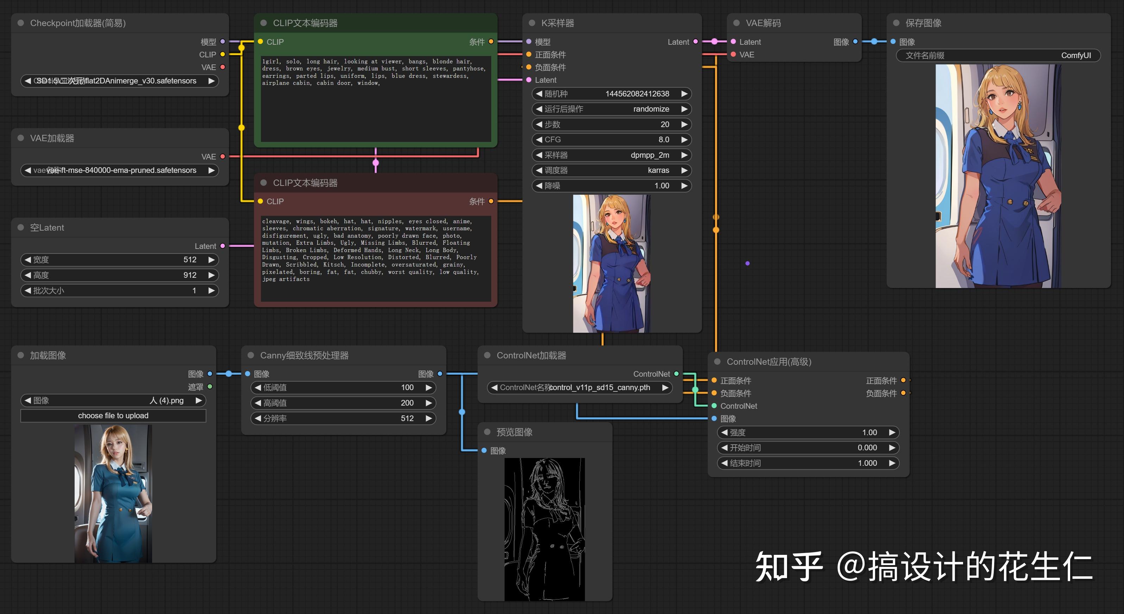Collapse the 预览图像 node via its circle
1124x614 pixels.
point(487,432)
